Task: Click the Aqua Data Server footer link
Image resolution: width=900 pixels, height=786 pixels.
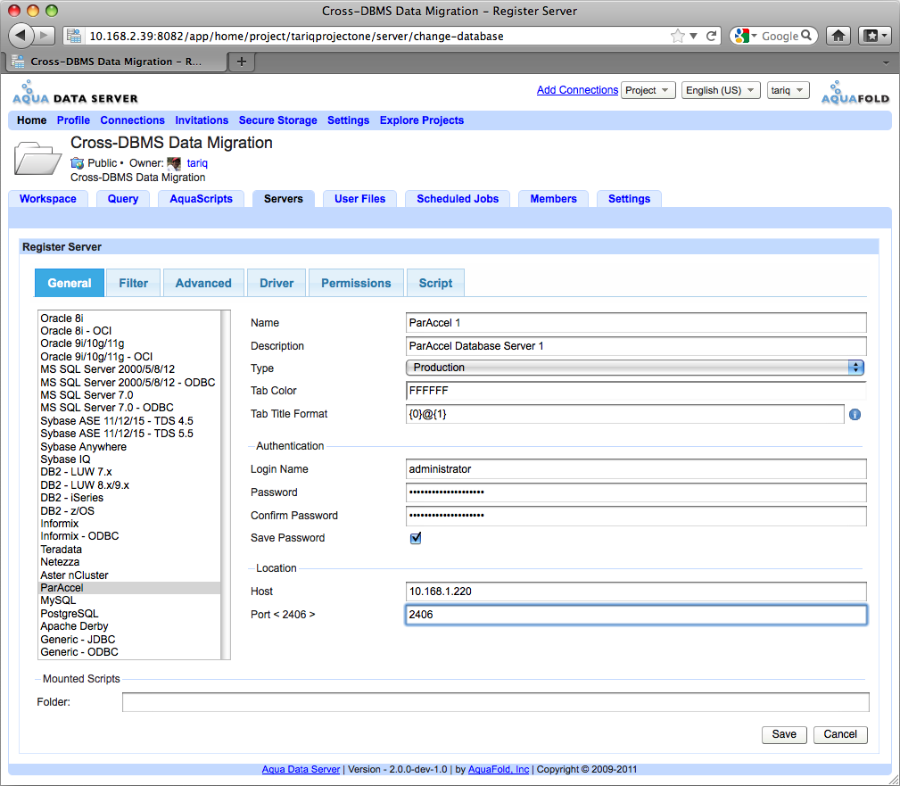Action: tap(301, 769)
